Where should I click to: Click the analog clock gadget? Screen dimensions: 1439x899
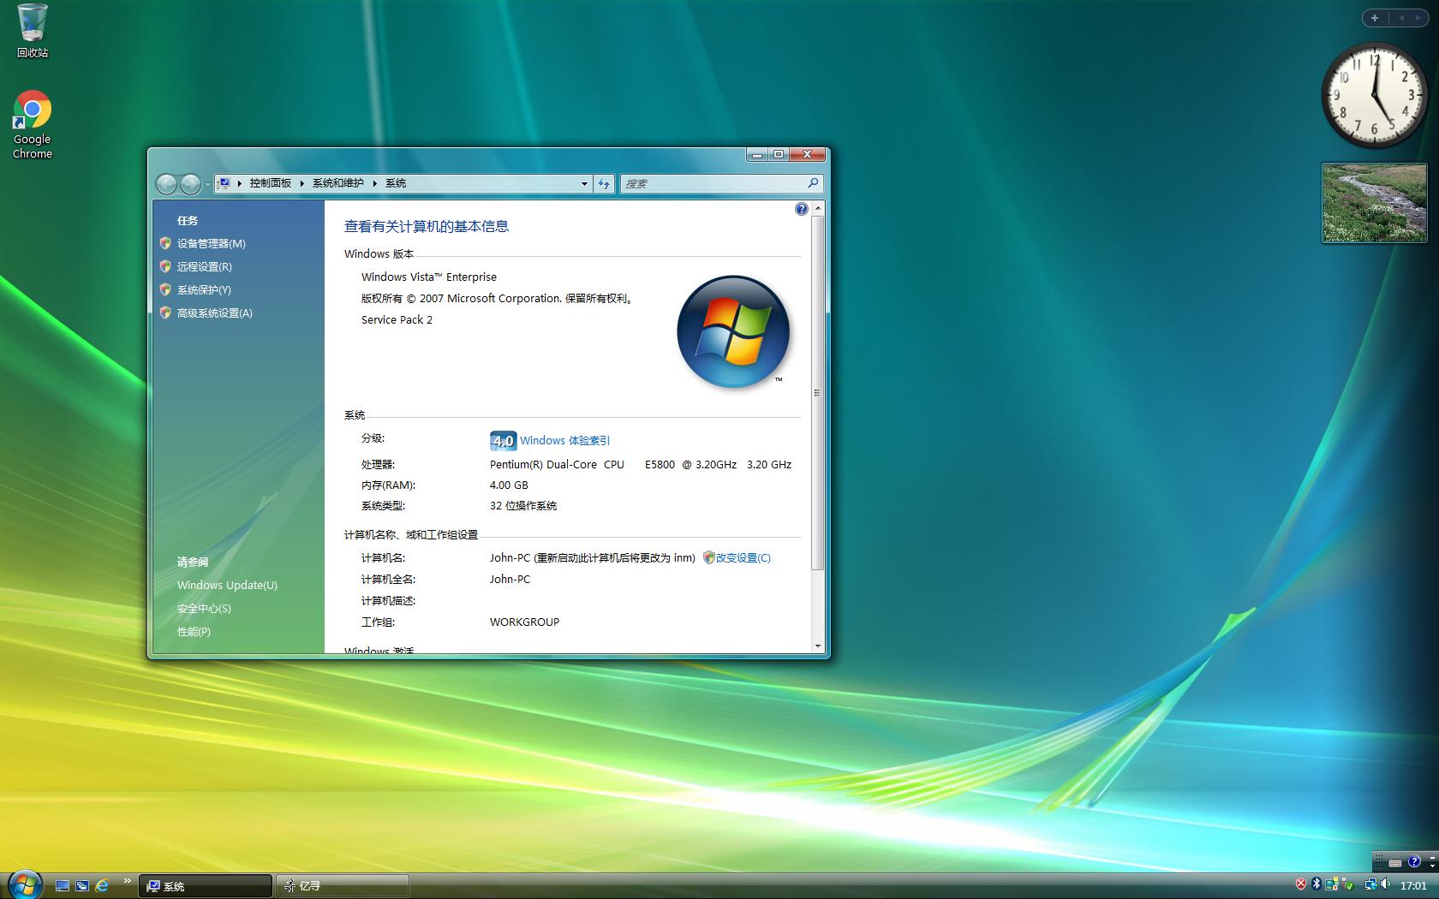(1374, 95)
